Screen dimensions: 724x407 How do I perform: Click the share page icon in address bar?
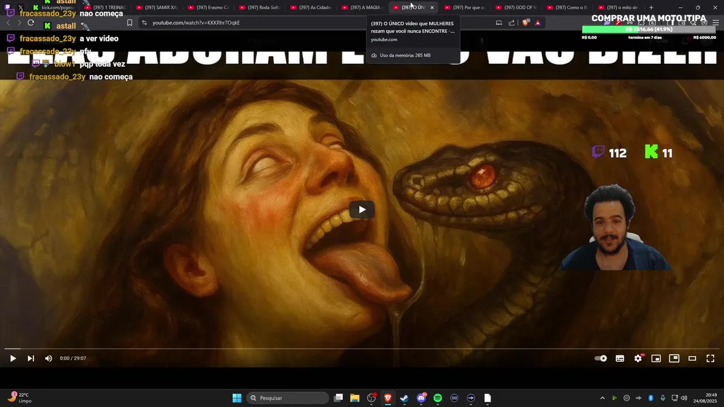click(512, 23)
